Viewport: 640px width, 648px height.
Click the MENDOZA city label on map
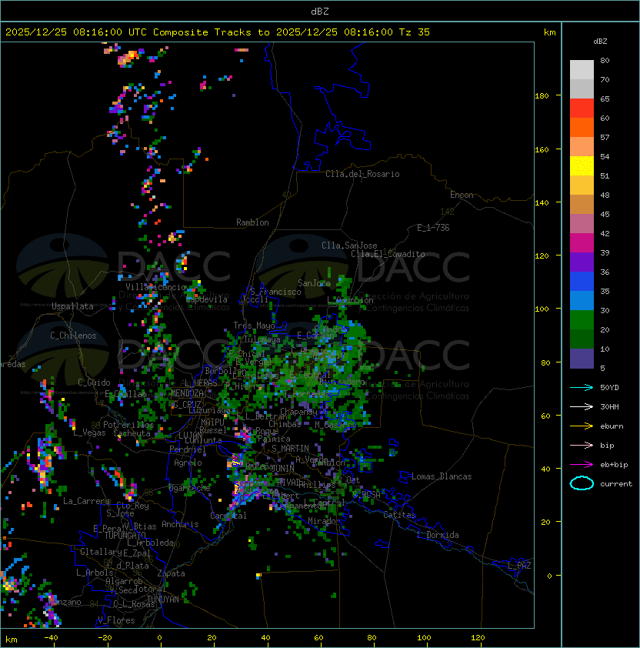point(187,392)
